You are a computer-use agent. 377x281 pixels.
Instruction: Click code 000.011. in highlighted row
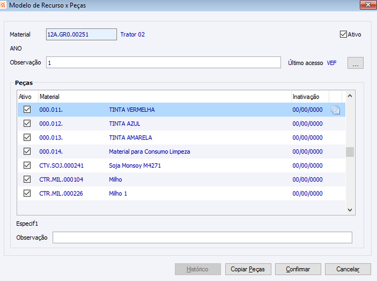tap(51, 110)
